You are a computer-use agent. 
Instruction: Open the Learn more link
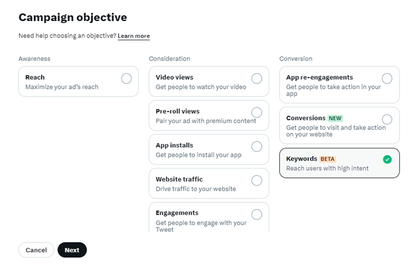(133, 36)
